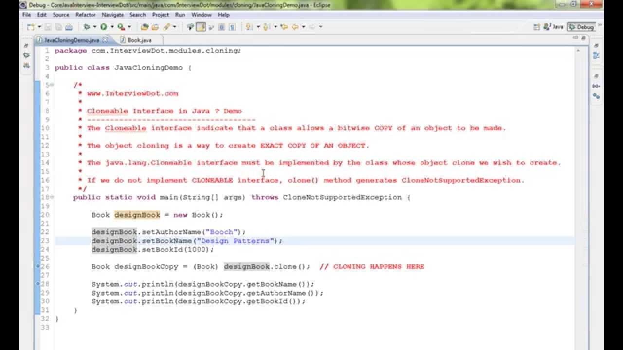
Task: Open the Search menu
Action: point(138,15)
